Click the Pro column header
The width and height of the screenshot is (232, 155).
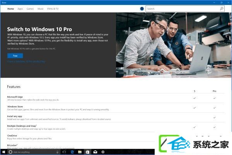pos(214,91)
